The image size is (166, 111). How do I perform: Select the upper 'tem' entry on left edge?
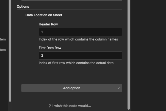[x=3, y=39]
